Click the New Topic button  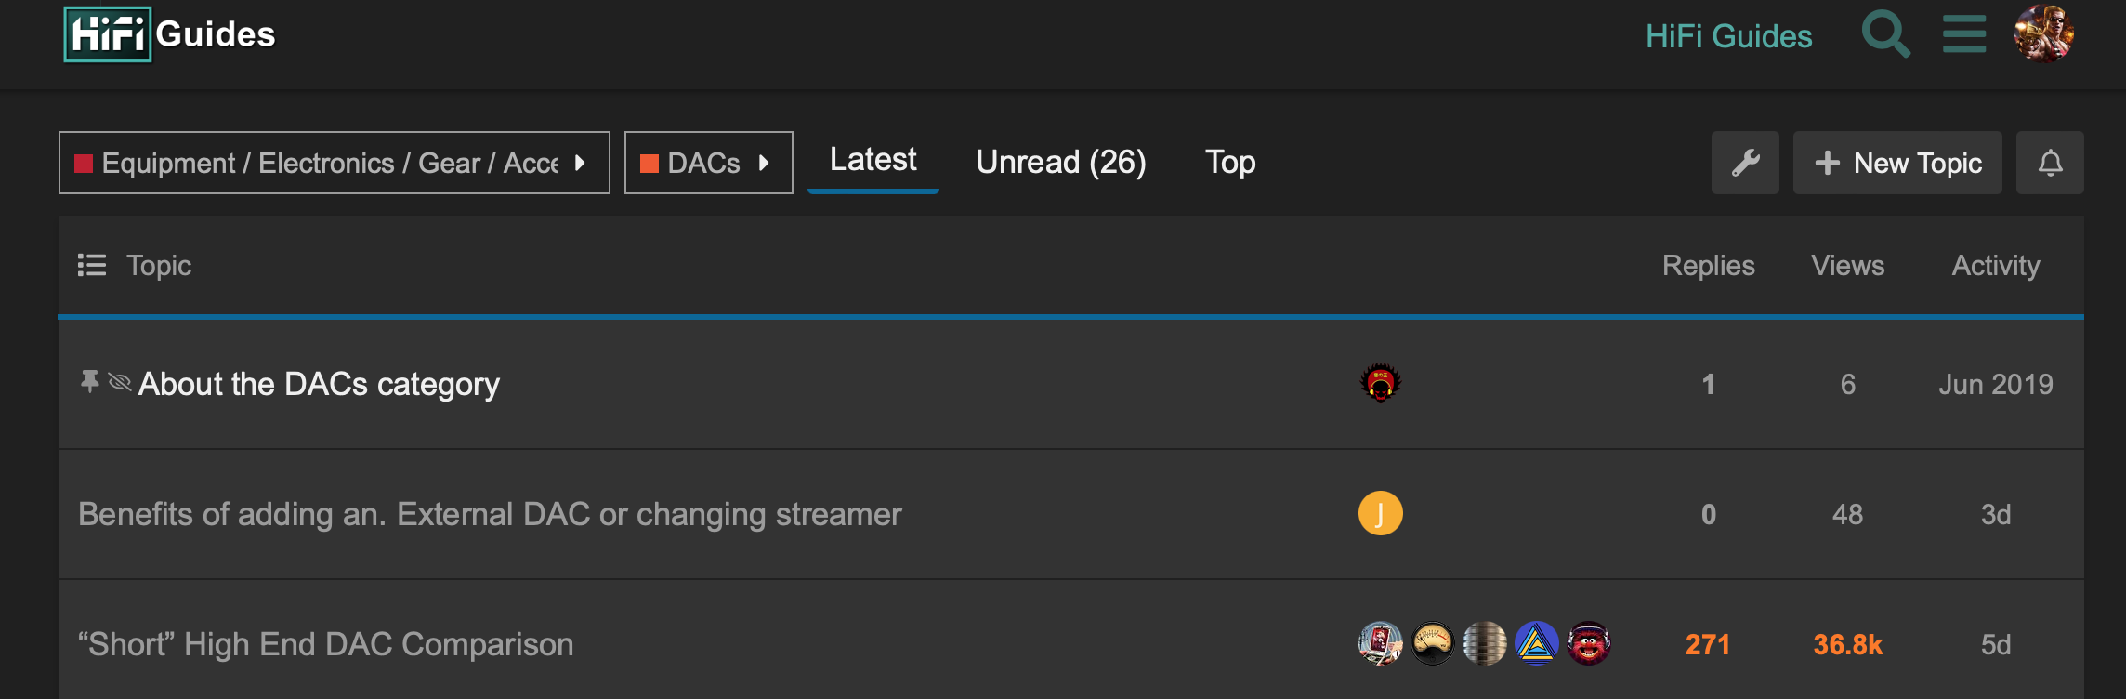(x=1897, y=163)
